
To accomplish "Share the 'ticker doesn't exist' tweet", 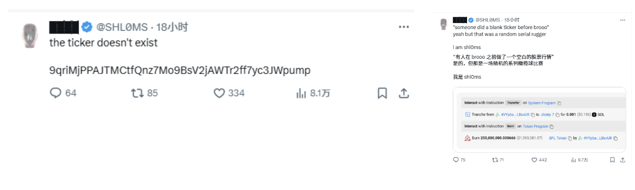I will coord(403,93).
